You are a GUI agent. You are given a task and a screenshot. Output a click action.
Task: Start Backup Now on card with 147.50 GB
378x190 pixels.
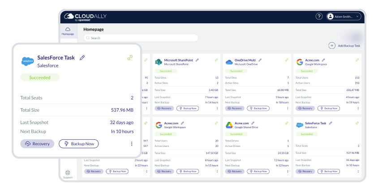(188, 172)
